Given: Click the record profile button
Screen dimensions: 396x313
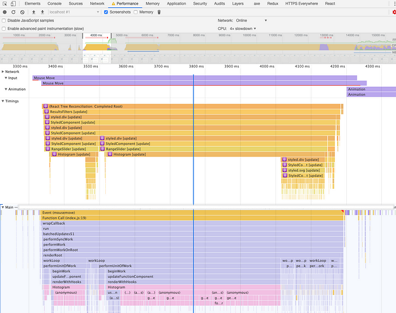Looking at the screenshot, I should coord(5,12).
